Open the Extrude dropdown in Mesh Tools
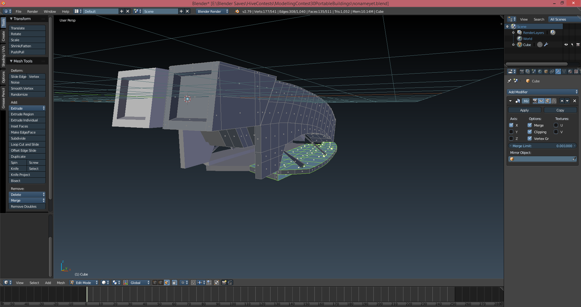 27,108
